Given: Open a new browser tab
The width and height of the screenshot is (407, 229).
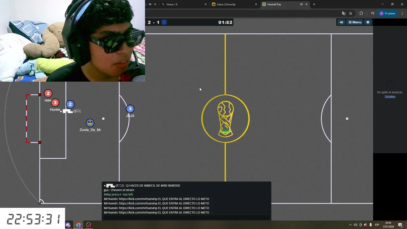Looking at the screenshot, I should pyautogui.click(x=314, y=4).
